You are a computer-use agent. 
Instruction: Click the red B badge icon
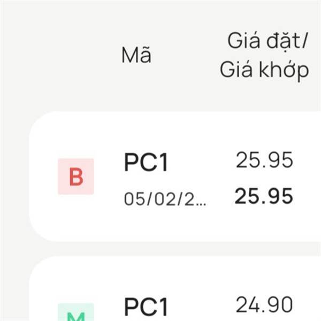76,177
